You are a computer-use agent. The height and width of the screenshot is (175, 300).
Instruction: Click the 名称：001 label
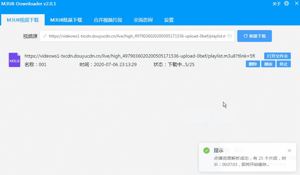36,65
